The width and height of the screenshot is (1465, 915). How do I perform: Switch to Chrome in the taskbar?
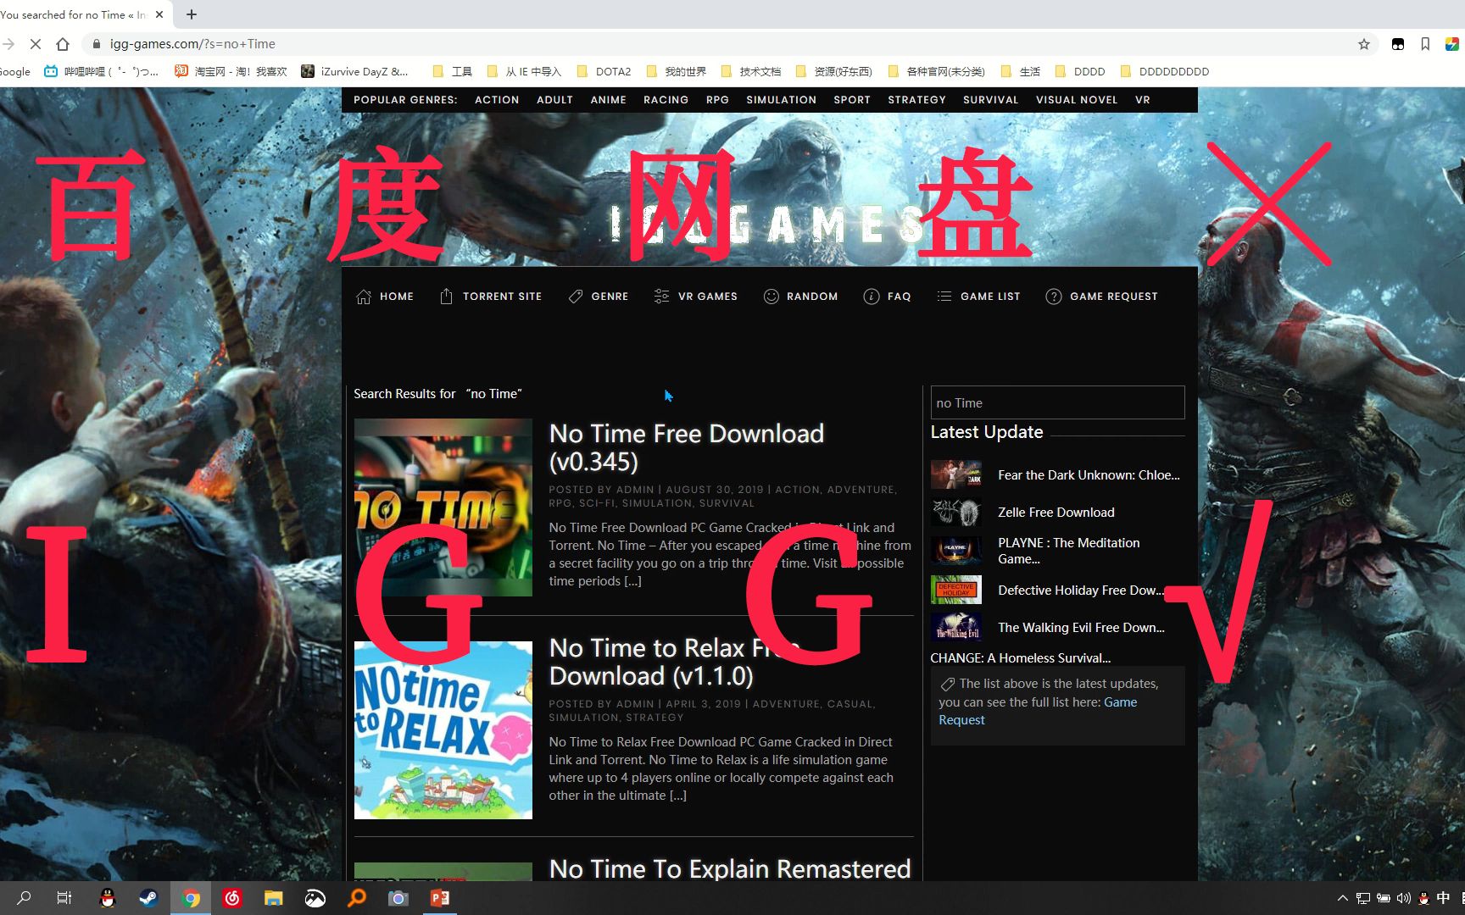click(x=191, y=898)
